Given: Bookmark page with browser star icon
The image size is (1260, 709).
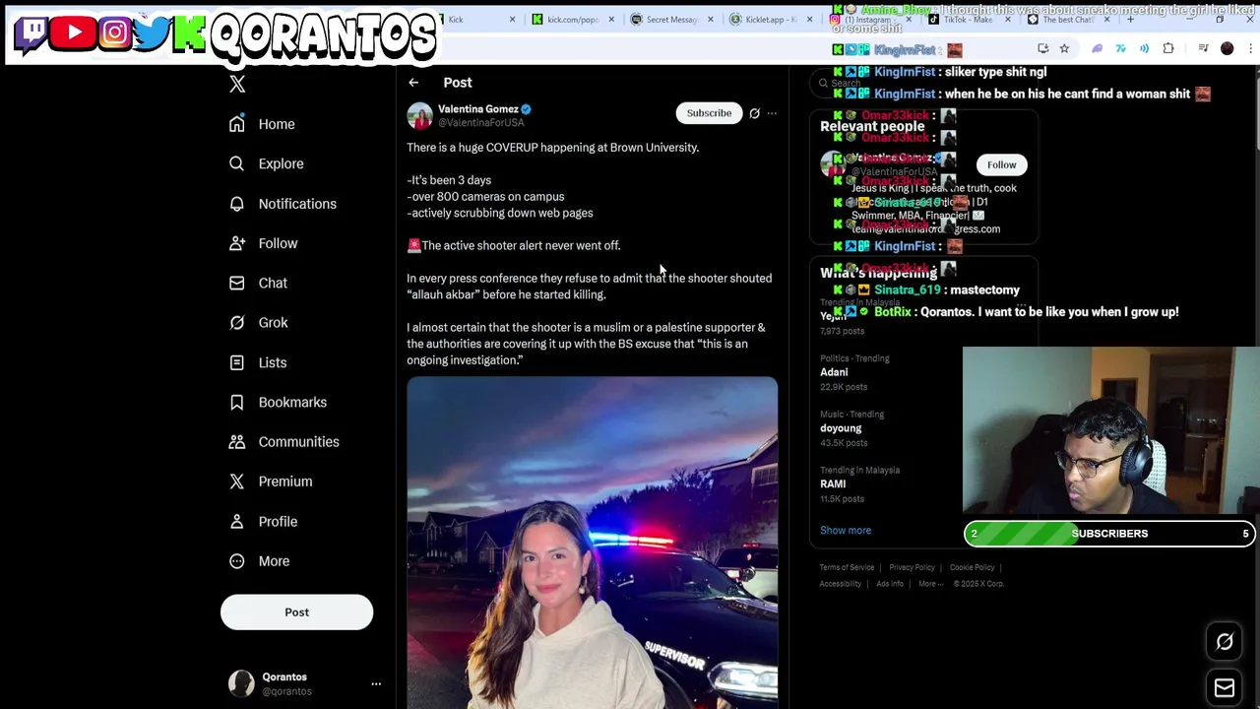Looking at the screenshot, I should point(1064,48).
